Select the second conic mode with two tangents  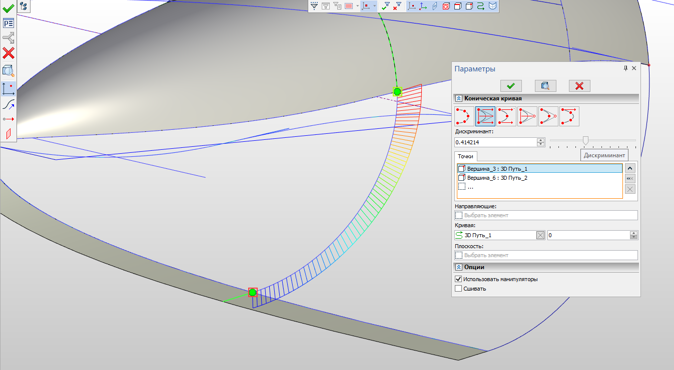tap(485, 116)
